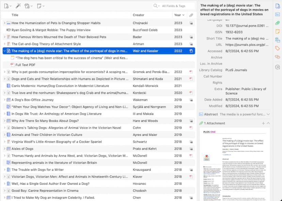The image size is (282, 201).
Task: Click snapshot icon in Schwartz row
Action: pos(191,142)
